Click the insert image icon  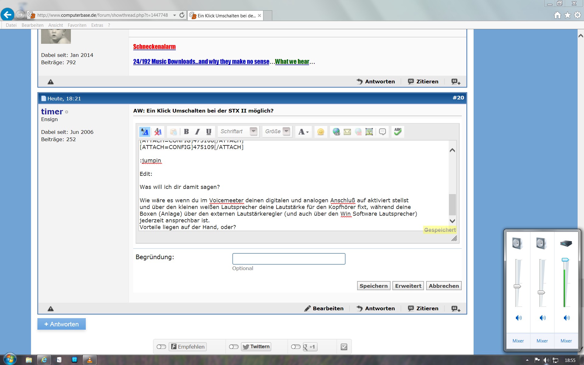[369, 132]
